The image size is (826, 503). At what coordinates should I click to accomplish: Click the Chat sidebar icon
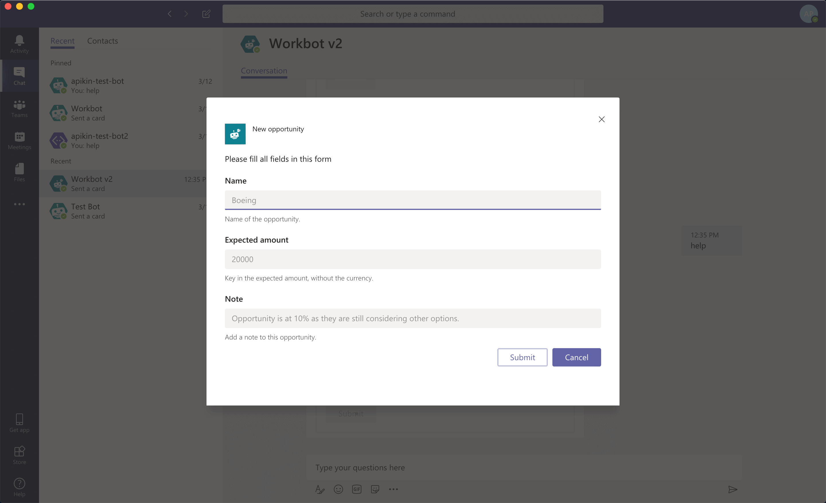tap(20, 75)
